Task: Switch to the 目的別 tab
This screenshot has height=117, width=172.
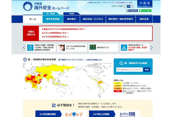Action: point(71,13)
